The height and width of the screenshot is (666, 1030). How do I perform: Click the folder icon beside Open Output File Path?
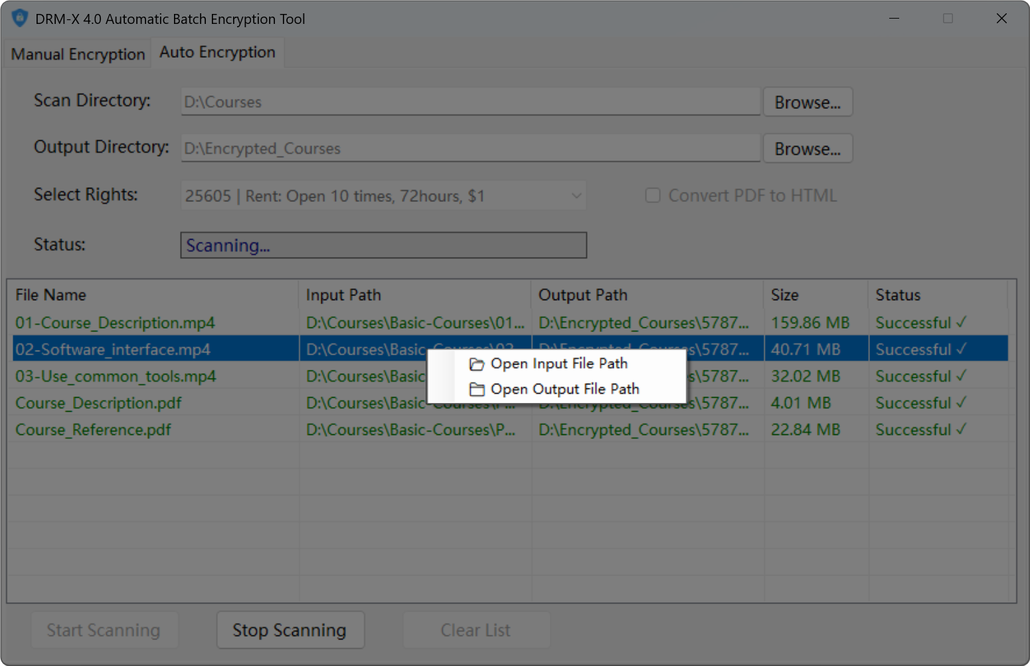(x=477, y=389)
